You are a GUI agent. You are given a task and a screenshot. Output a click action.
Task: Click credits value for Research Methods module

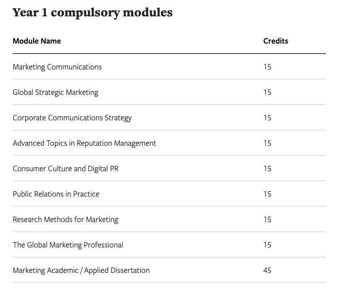coord(267,219)
